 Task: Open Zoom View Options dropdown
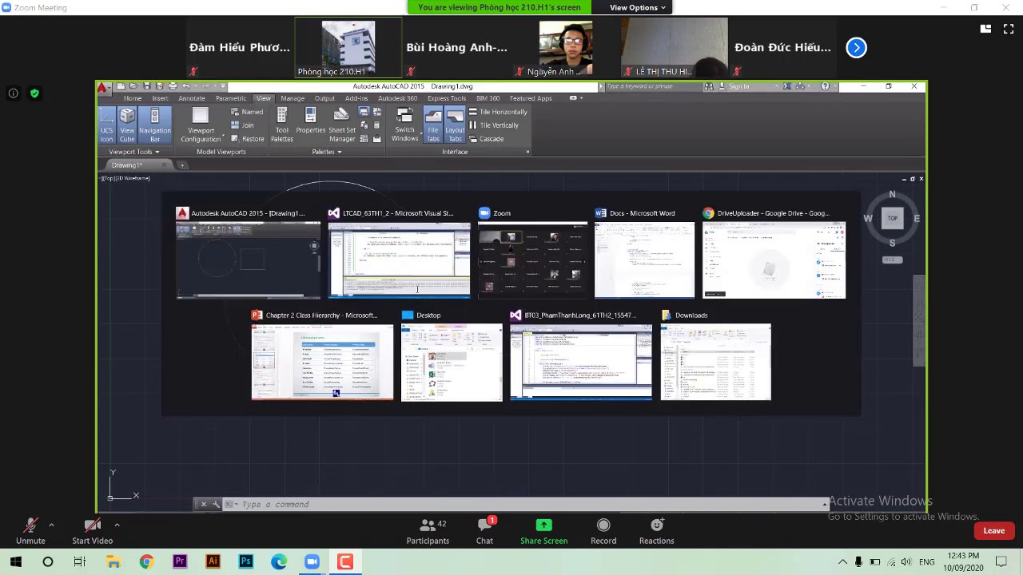point(637,7)
